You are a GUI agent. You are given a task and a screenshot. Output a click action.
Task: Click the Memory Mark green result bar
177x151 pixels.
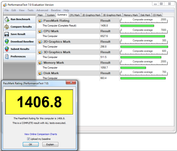point(133,68)
